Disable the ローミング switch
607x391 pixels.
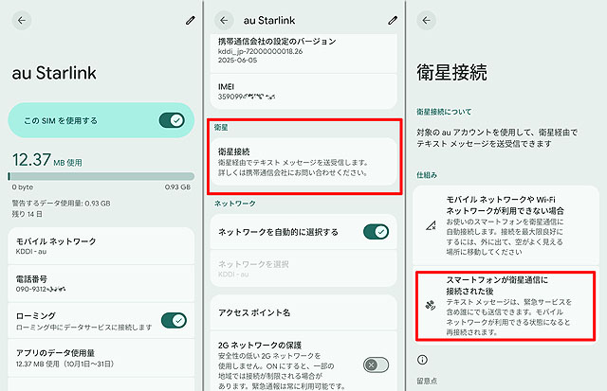click(173, 321)
